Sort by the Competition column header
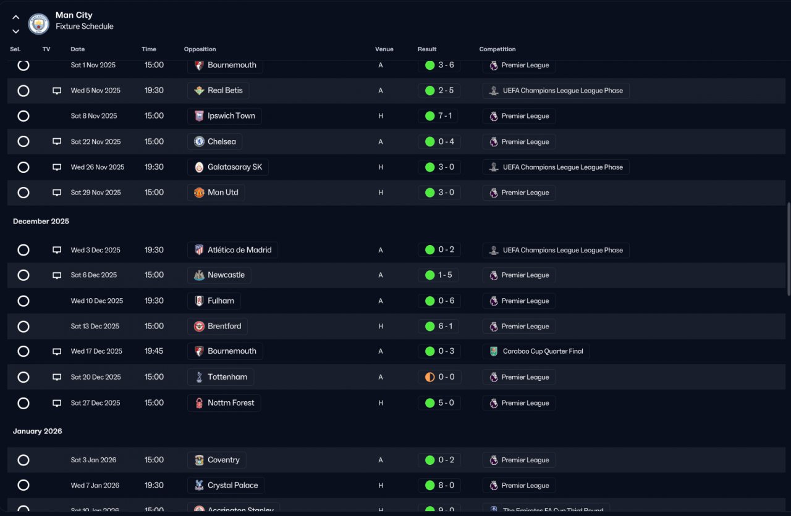The height and width of the screenshot is (516, 791). click(x=497, y=49)
